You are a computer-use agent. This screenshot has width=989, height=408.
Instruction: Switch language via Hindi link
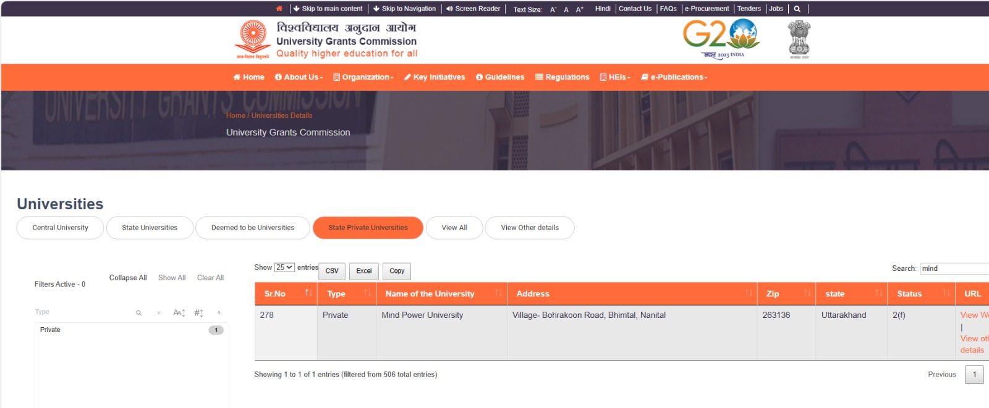(603, 9)
